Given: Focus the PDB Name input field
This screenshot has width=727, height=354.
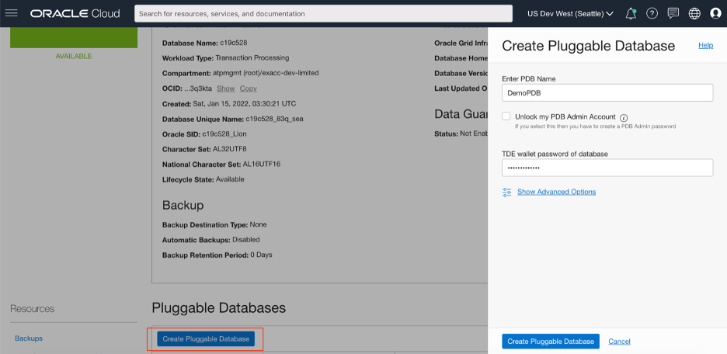Looking at the screenshot, I should [607, 92].
